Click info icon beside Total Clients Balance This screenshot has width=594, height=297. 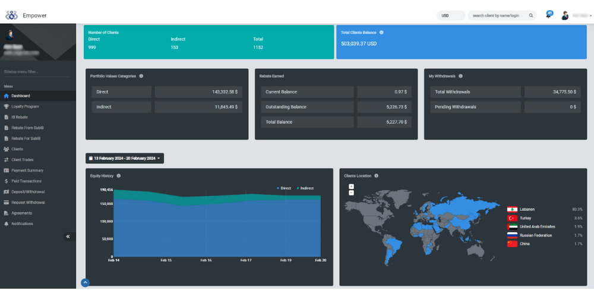click(x=381, y=33)
